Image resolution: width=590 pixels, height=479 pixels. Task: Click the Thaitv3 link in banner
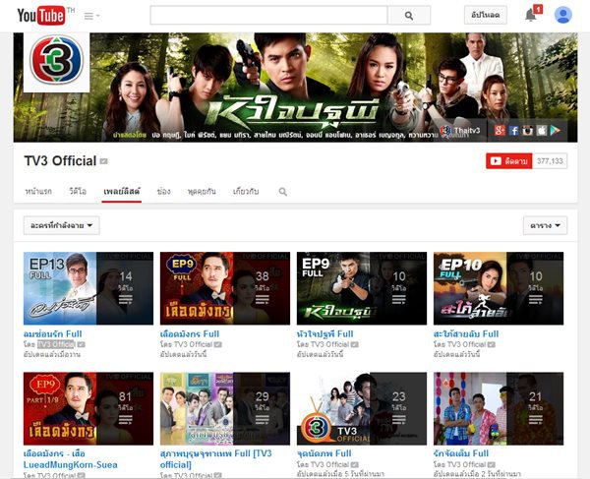coord(461,130)
